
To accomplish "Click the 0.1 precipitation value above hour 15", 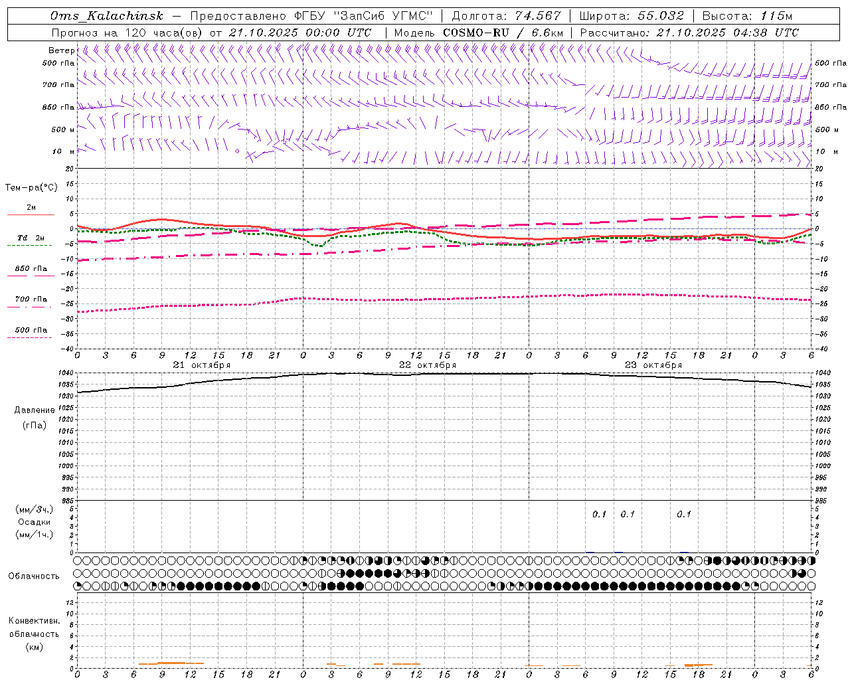I will pyautogui.click(x=684, y=514).
